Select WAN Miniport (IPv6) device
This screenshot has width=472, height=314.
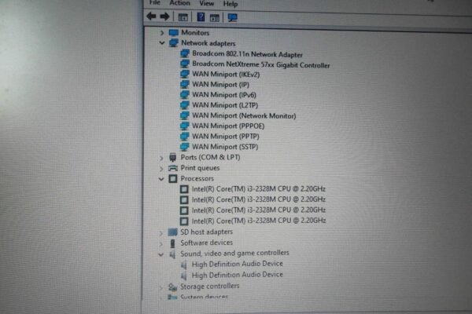(224, 95)
